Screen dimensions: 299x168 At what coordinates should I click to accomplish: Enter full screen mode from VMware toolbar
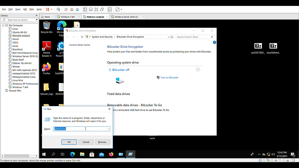coord(96,9)
